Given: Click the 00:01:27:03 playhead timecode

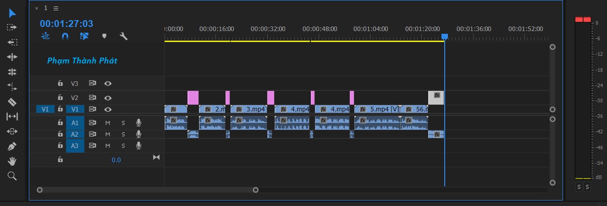Looking at the screenshot, I should [x=66, y=24].
